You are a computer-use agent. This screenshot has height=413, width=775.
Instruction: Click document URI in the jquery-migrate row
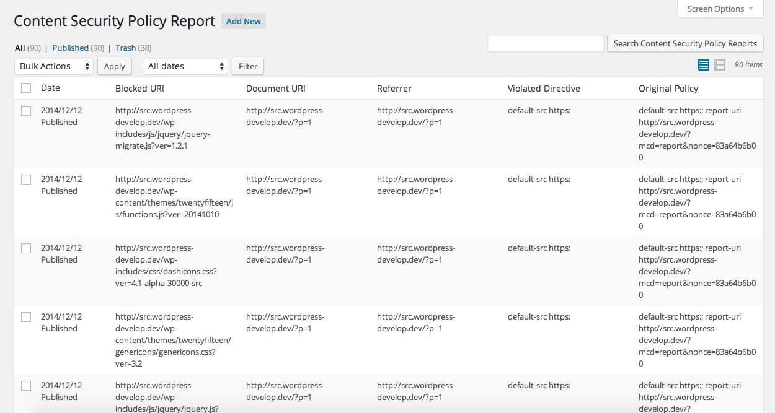[x=285, y=116]
